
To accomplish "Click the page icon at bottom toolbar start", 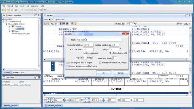I will click(45, 100).
